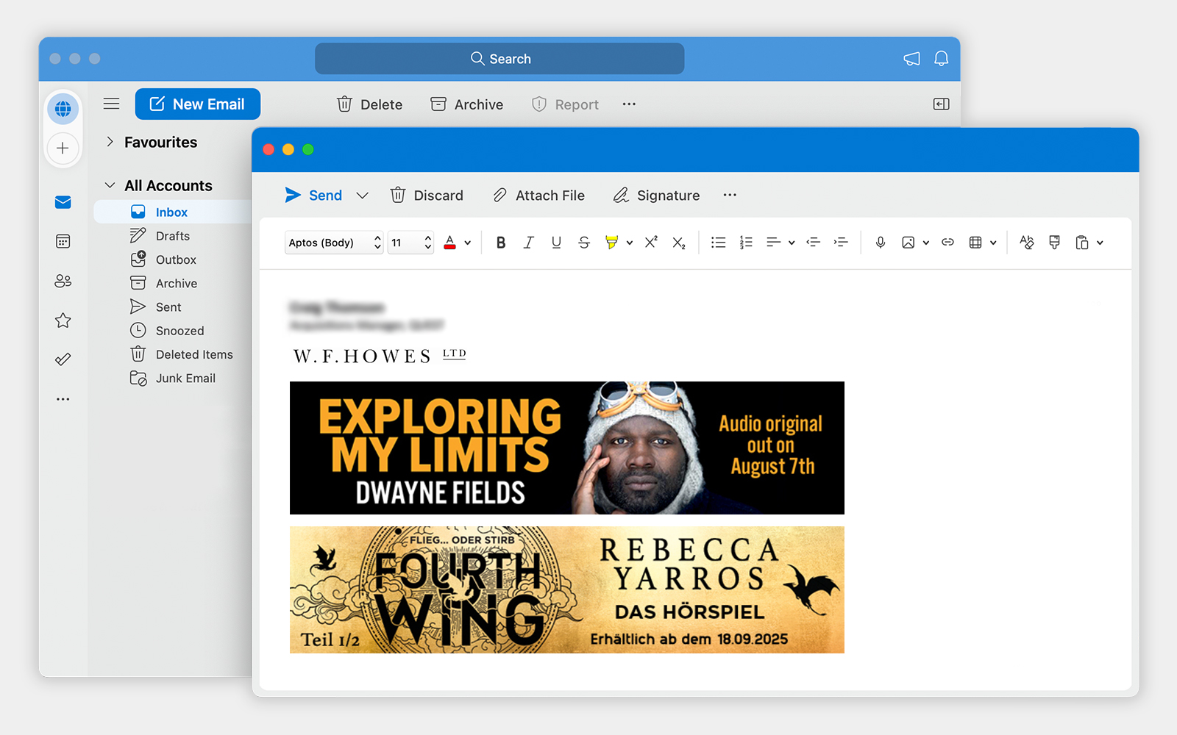Toggle italic formatting
The image size is (1177, 735).
pos(528,242)
